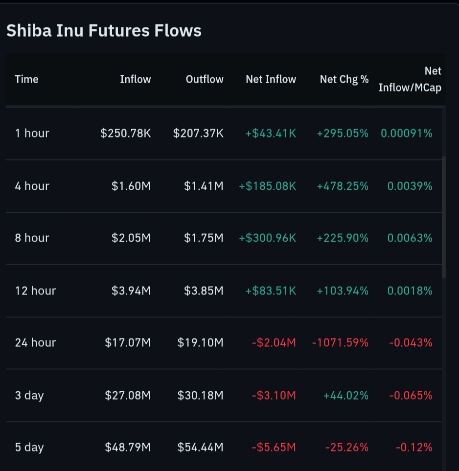459x471 pixels.
Task: Click the -1071.59% net change value
Action: pyautogui.click(x=340, y=342)
